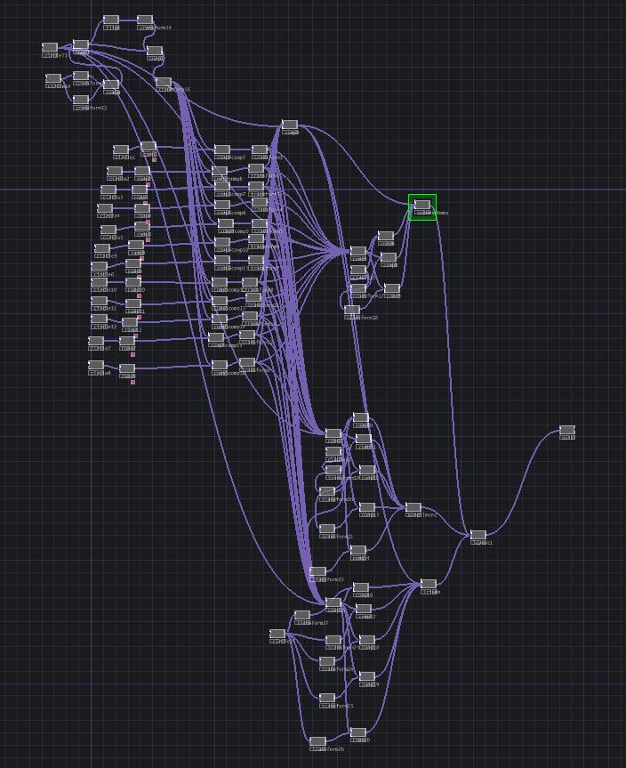Select the transform16 node
The image size is (626, 768).
click(164, 82)
